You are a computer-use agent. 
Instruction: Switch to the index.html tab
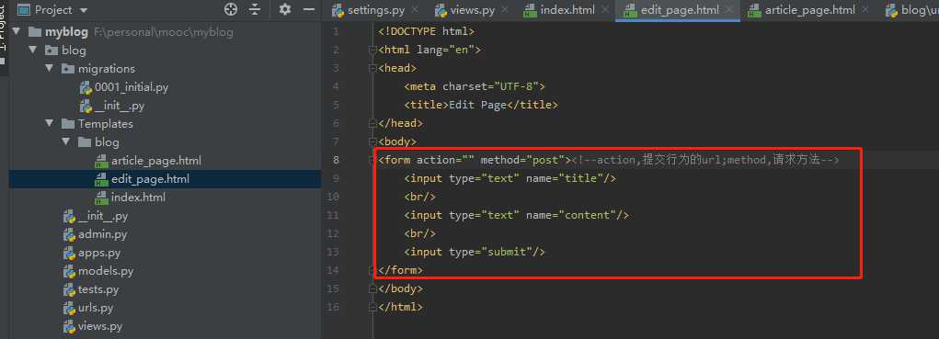coord(567,10)
